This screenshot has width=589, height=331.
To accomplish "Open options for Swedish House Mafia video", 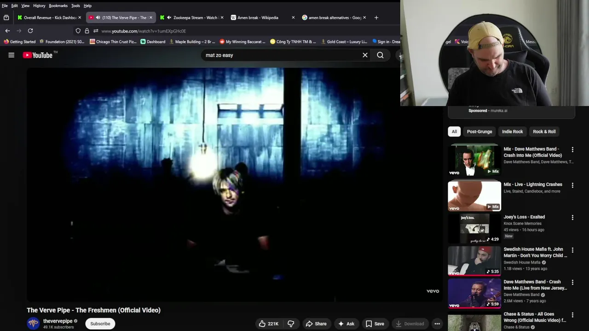I will tap(572, 250).
